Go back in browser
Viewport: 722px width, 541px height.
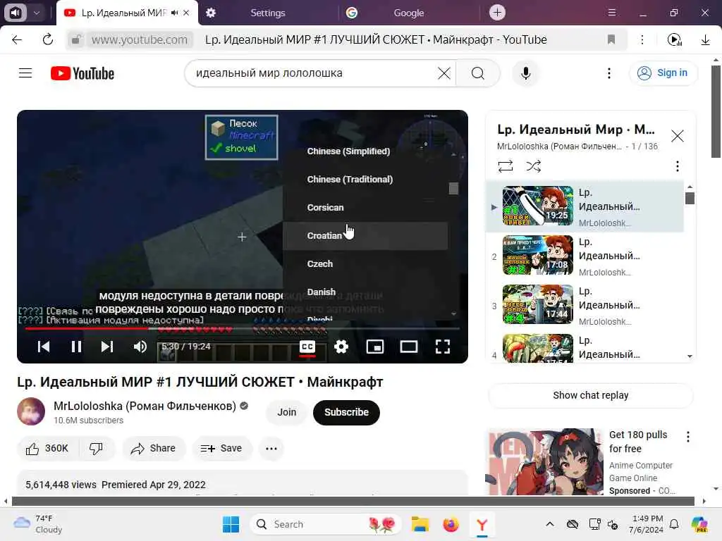click(x=17, y=39)
